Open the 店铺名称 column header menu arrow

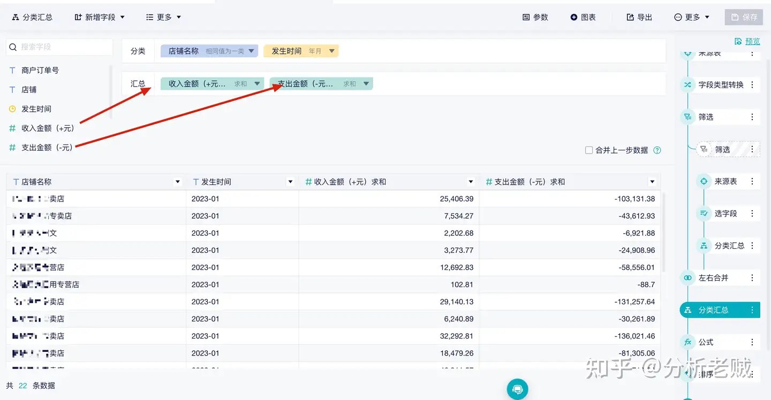pos(178,182)
